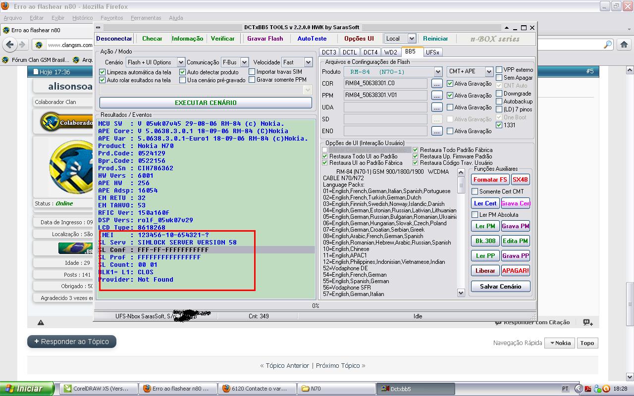Select the SL Conf line in results
634x396 pixels.
[206, 250]
